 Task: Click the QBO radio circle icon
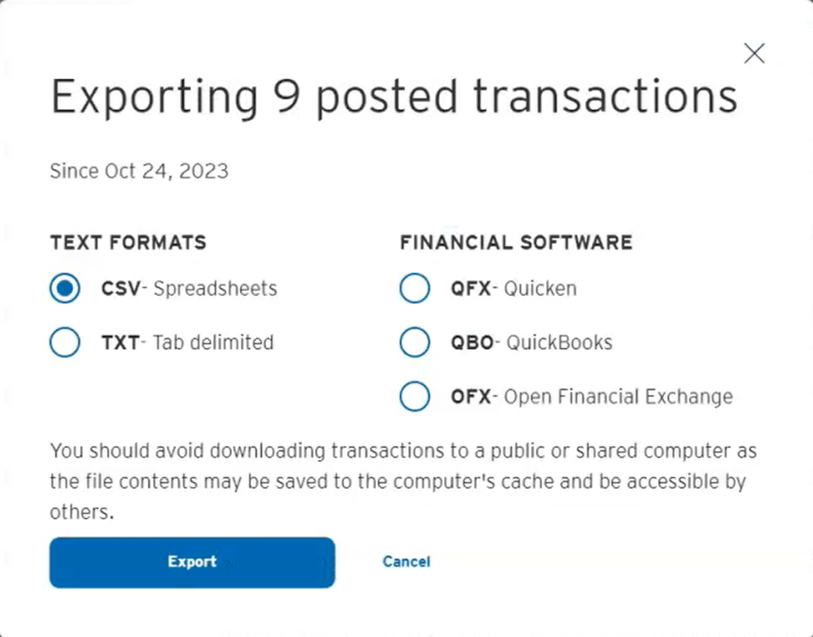(x=414, y=342)
